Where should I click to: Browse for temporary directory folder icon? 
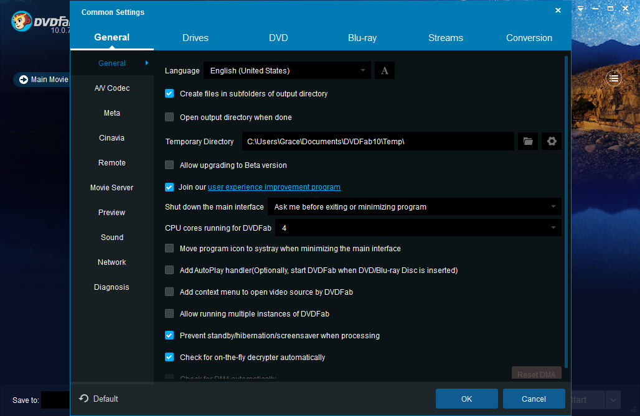point(528,142)
